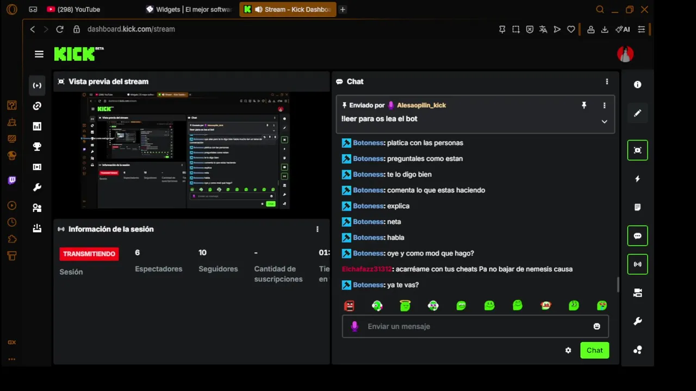Open GX Cleaner broom icon
The image size is (696, 391).
pyautogui.click(x=11, y=123)
